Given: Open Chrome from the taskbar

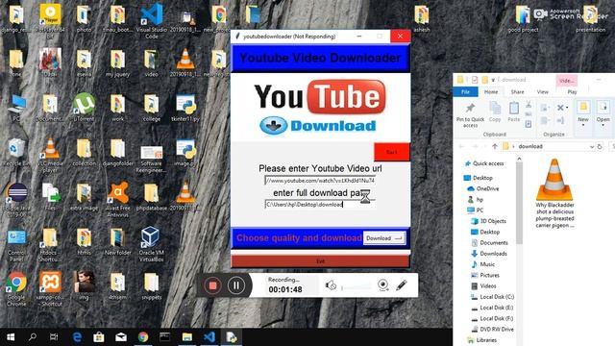Looking at the screenshot, I should 143,337.
